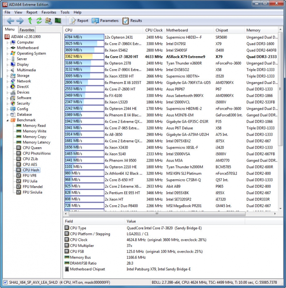Sort by the Memory column header
This screenshot has height=288, width=286.
point(261,30)
